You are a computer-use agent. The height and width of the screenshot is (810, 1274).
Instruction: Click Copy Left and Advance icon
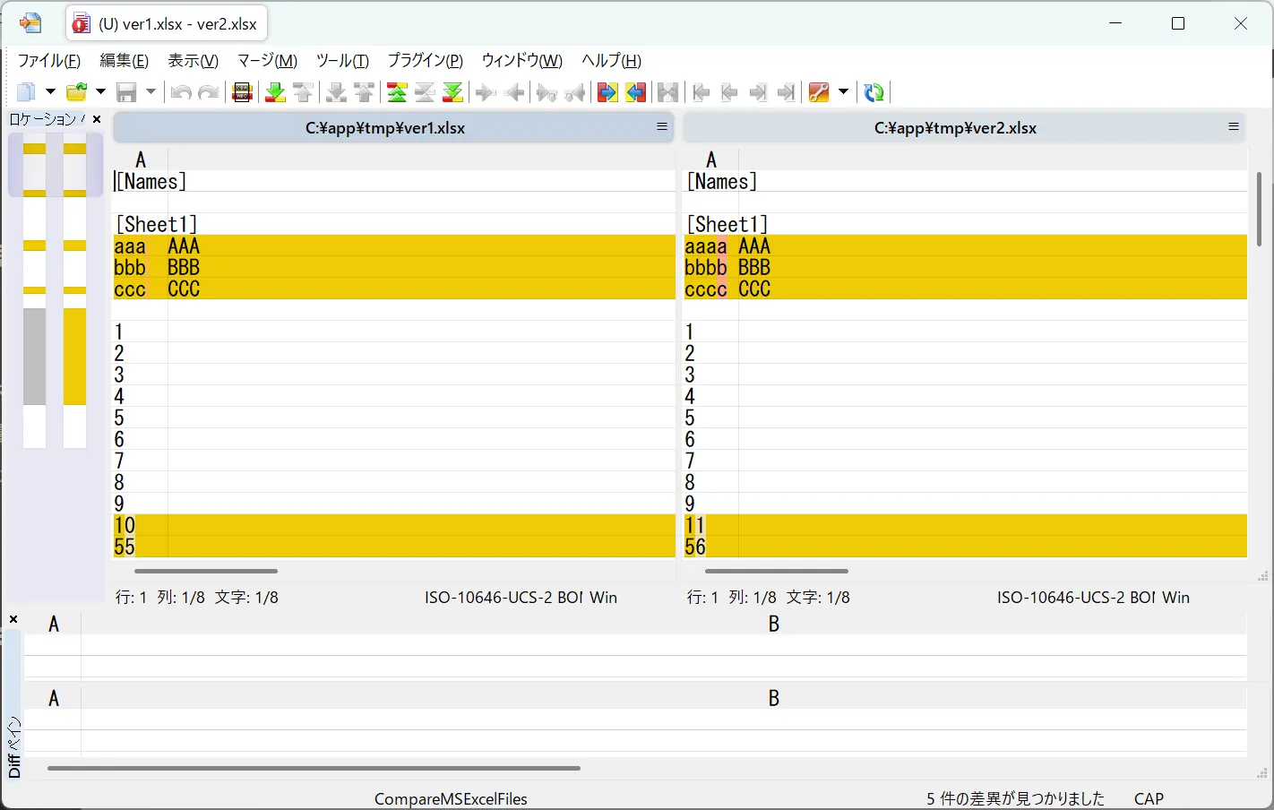(x=575, y=92)
